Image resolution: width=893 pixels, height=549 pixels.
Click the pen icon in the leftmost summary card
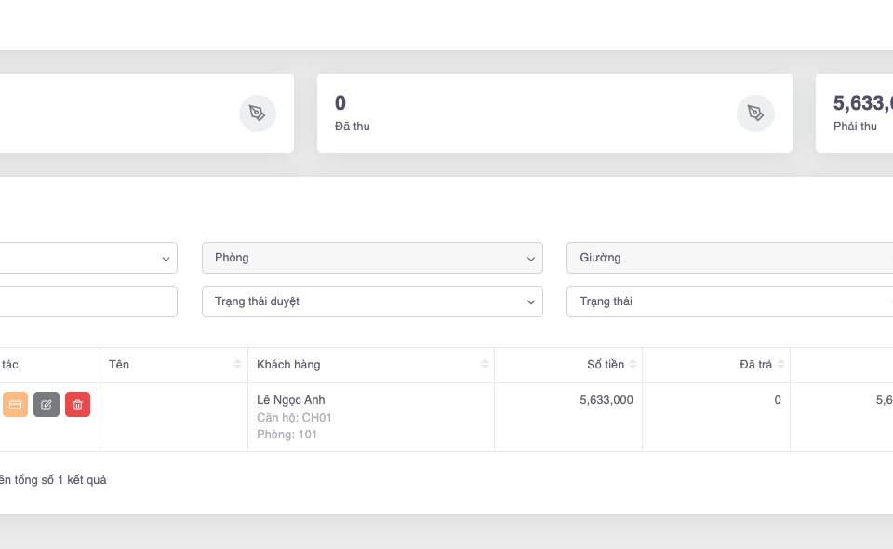pyautogui.click(x=257, y=114)
